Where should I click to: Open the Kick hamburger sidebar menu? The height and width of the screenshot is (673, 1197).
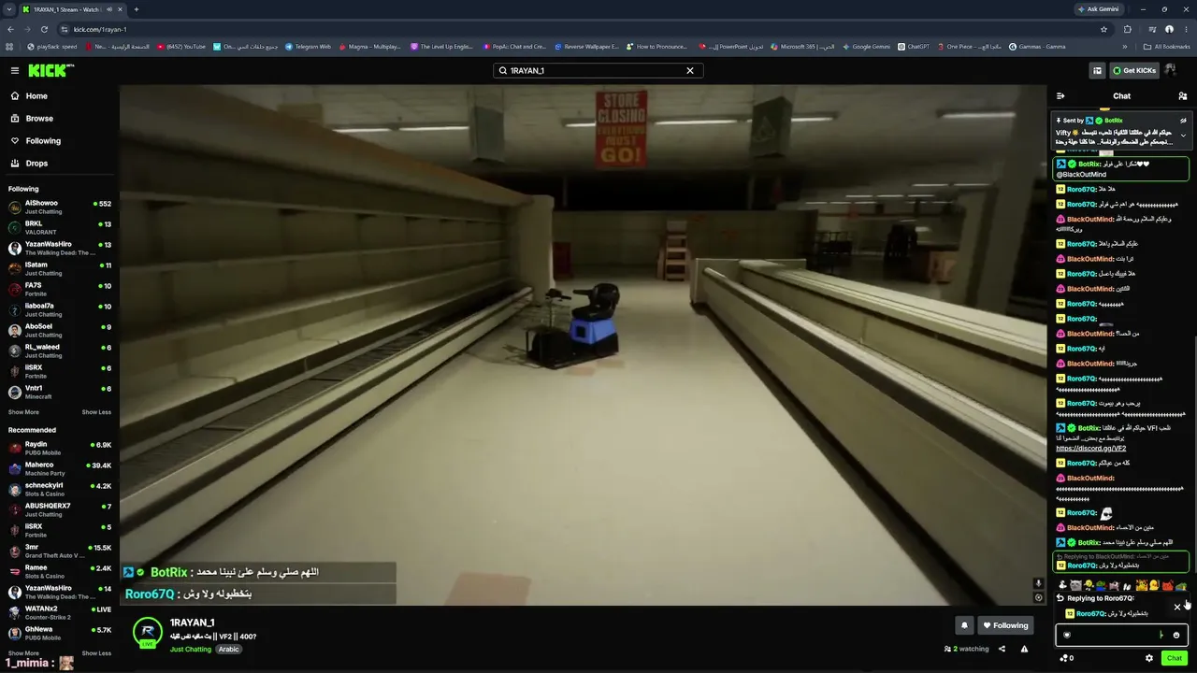[x=14, y=70]
